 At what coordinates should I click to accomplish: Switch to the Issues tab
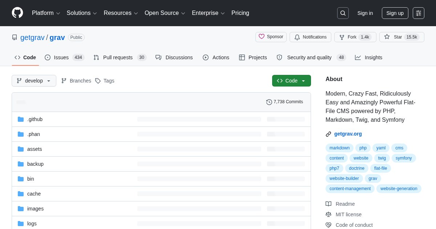65,57
